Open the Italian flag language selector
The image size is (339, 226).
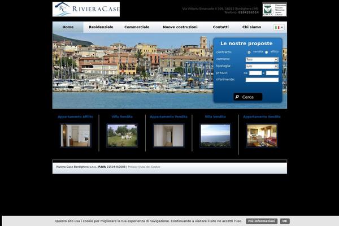pos(279,27)
